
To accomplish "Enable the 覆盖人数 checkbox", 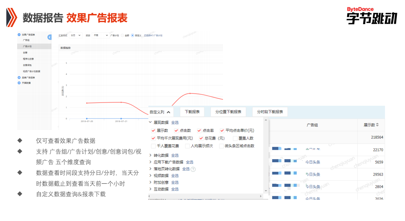I will pyautogui.click(x=234, y=138).
